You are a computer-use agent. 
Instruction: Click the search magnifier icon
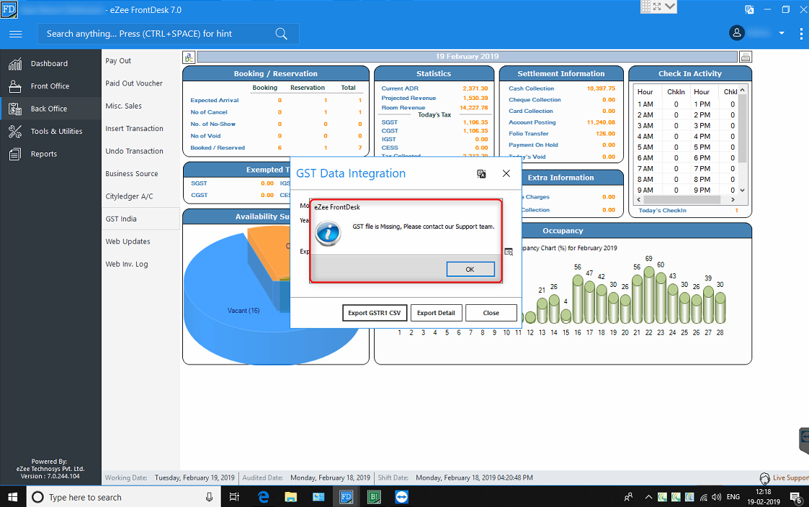pos(281,34)
